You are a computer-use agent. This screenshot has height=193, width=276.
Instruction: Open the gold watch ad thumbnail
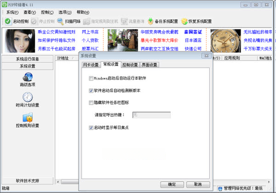[225, 41]
